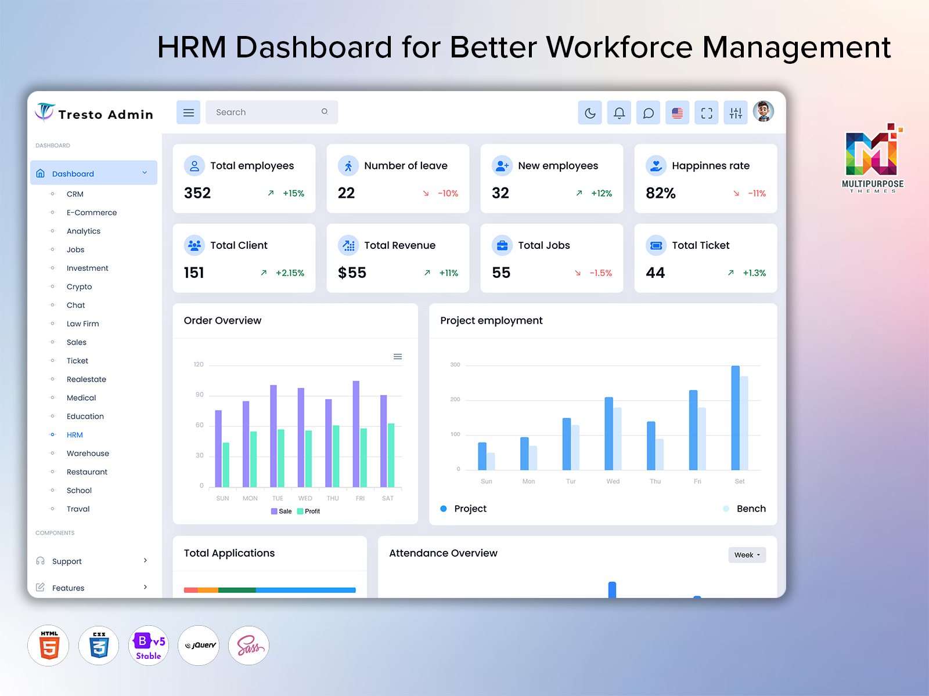The height and width of the screenshot is (696, 929).
Task: Select Analytics in the sidebar
Action: [x=84, y=231]
